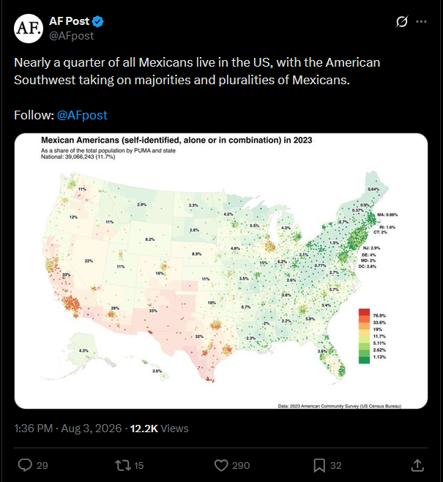The image size is (443, 482).
Task: Click the AF Post display name
Action: coord(69,21)
